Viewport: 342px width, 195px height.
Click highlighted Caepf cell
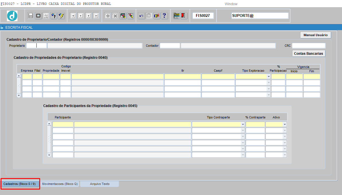pos(218,77)
